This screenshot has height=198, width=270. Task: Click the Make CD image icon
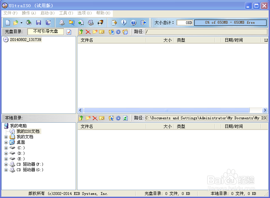(62, 23)
